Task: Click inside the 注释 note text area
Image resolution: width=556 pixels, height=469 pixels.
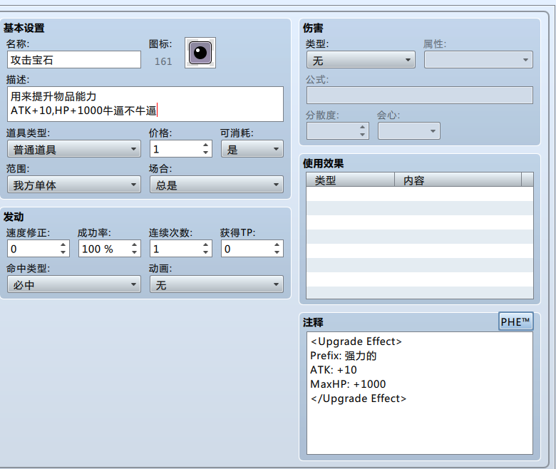Action: [x=420, y=393]
